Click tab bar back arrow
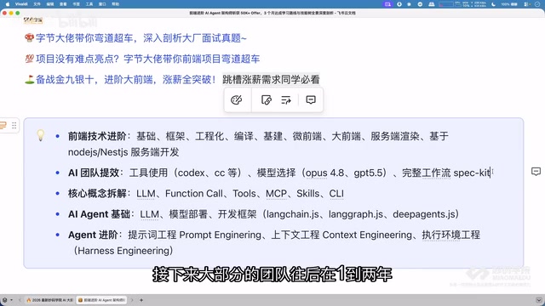This screenshot has width=545, height=306. coord(20,300)
